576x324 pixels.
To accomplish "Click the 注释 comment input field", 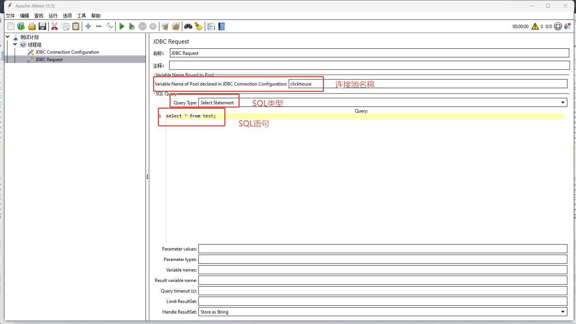I will [369, 66].
